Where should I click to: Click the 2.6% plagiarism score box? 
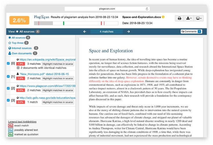tap(19, 20)
